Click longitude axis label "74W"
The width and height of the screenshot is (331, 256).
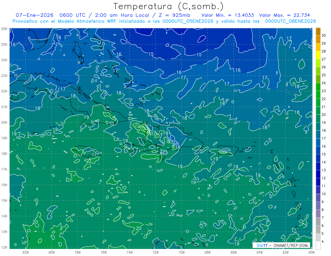[x=130, y=252]
